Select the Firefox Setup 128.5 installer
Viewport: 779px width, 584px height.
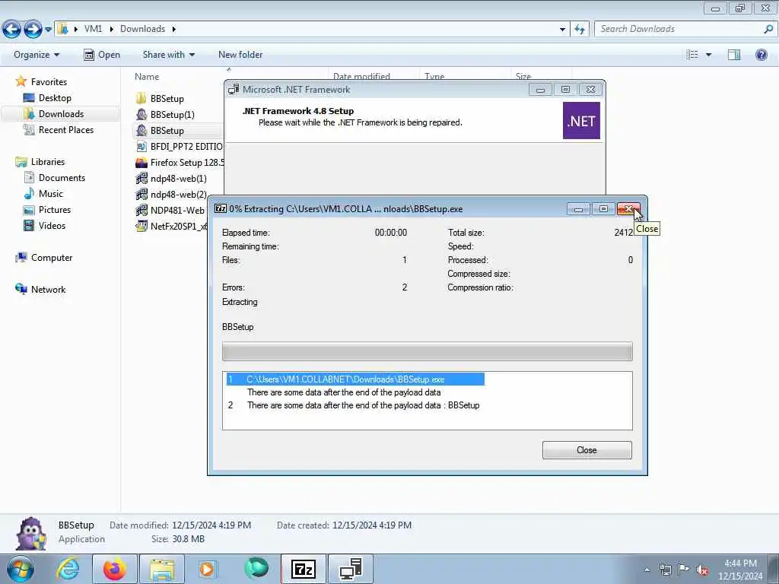click(x=180, y=163)
